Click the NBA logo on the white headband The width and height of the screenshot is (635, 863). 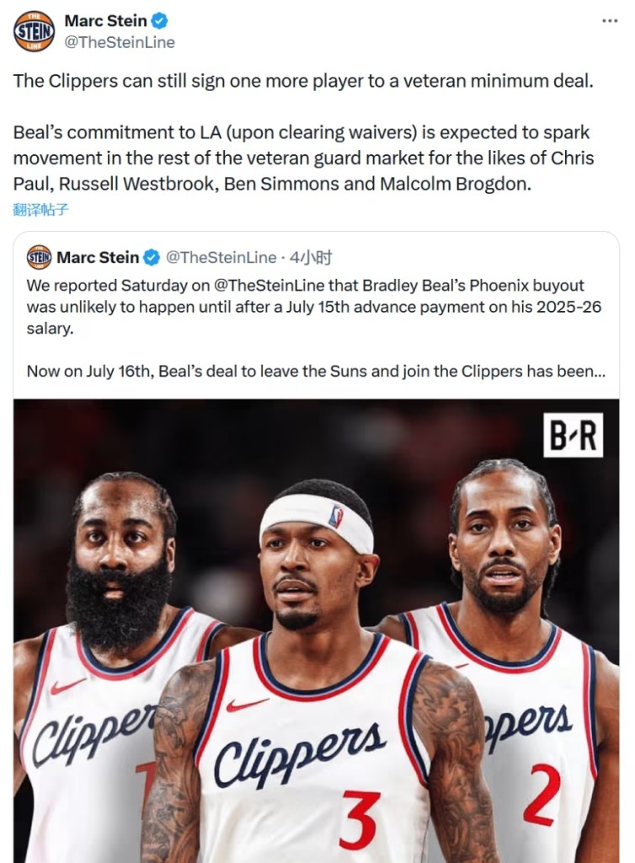(335, 517)
